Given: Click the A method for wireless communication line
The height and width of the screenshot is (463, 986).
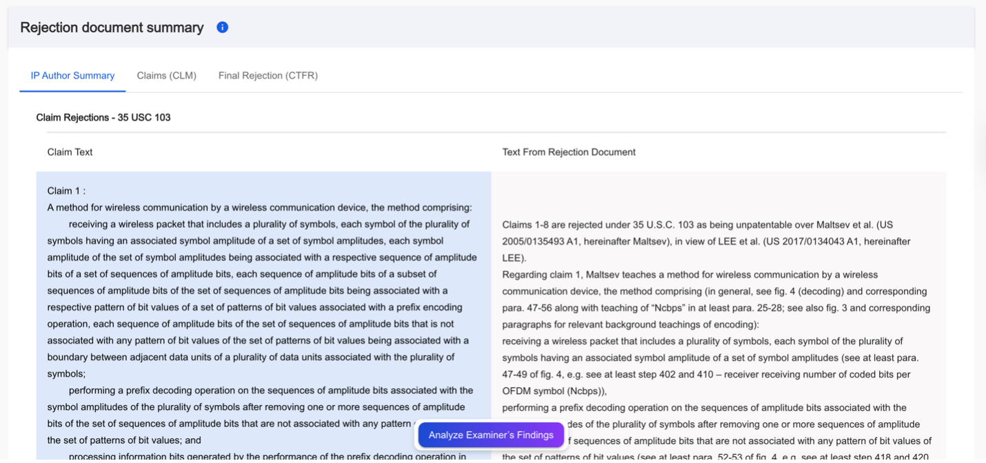Looking at the screenshot, I should click(259, 207).
